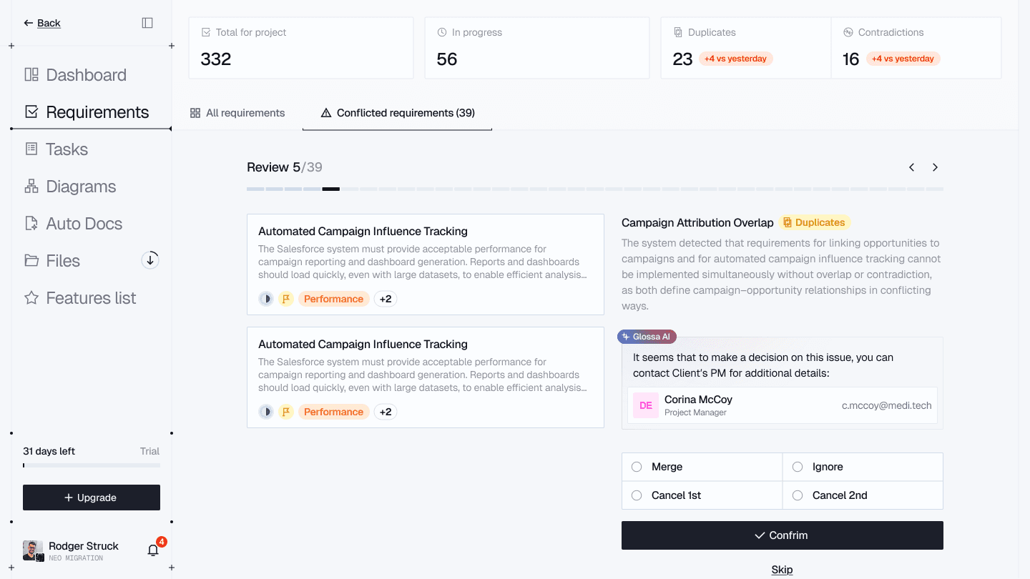The image size is (1030, 579).
Task: Collapse the sidebar panel
Action: click(x=147, y=22)
